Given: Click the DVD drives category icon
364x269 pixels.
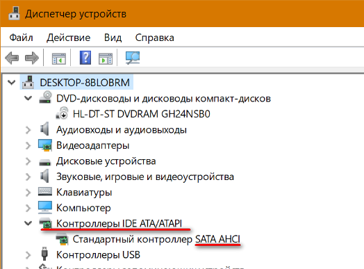Looking at the screenshot, I should pos(45,97).
